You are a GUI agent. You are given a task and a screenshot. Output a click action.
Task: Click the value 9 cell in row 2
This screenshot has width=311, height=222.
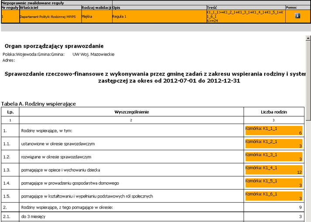pos(273,207)
